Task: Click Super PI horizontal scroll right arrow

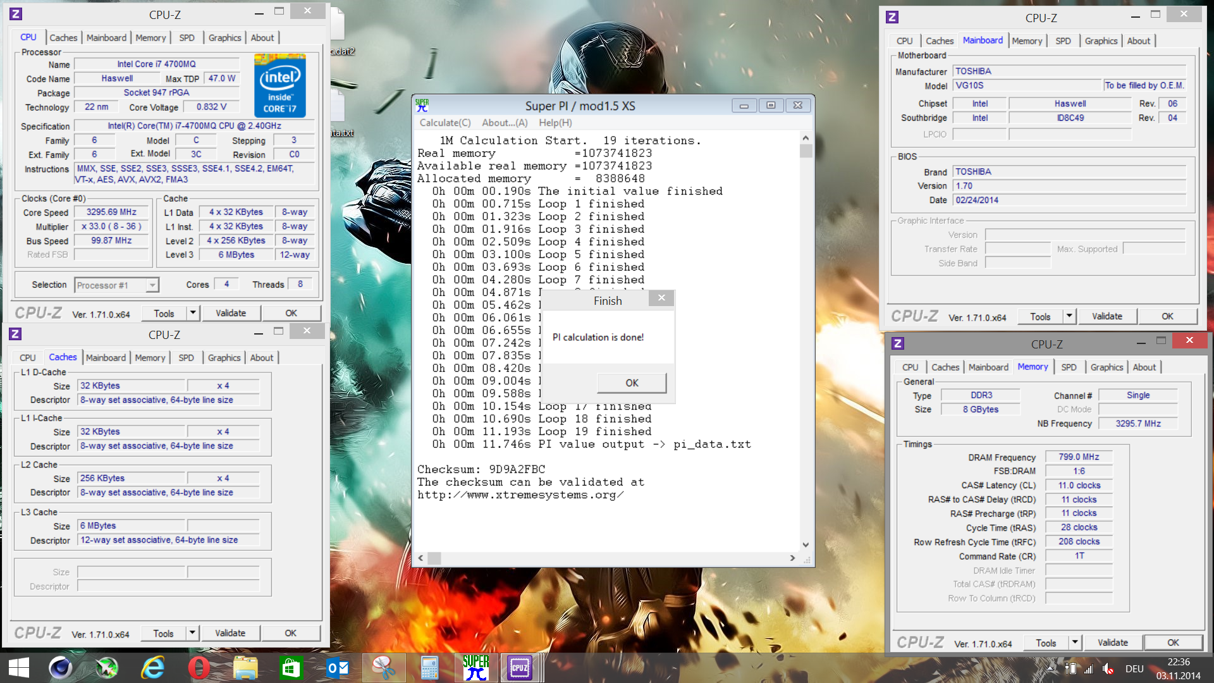Action: point(792,558)
